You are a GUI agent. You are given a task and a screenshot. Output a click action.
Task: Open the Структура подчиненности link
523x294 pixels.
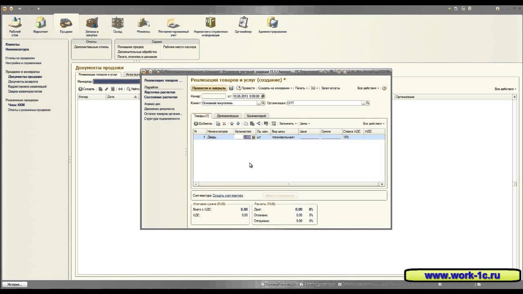click(x=162, y=119)
